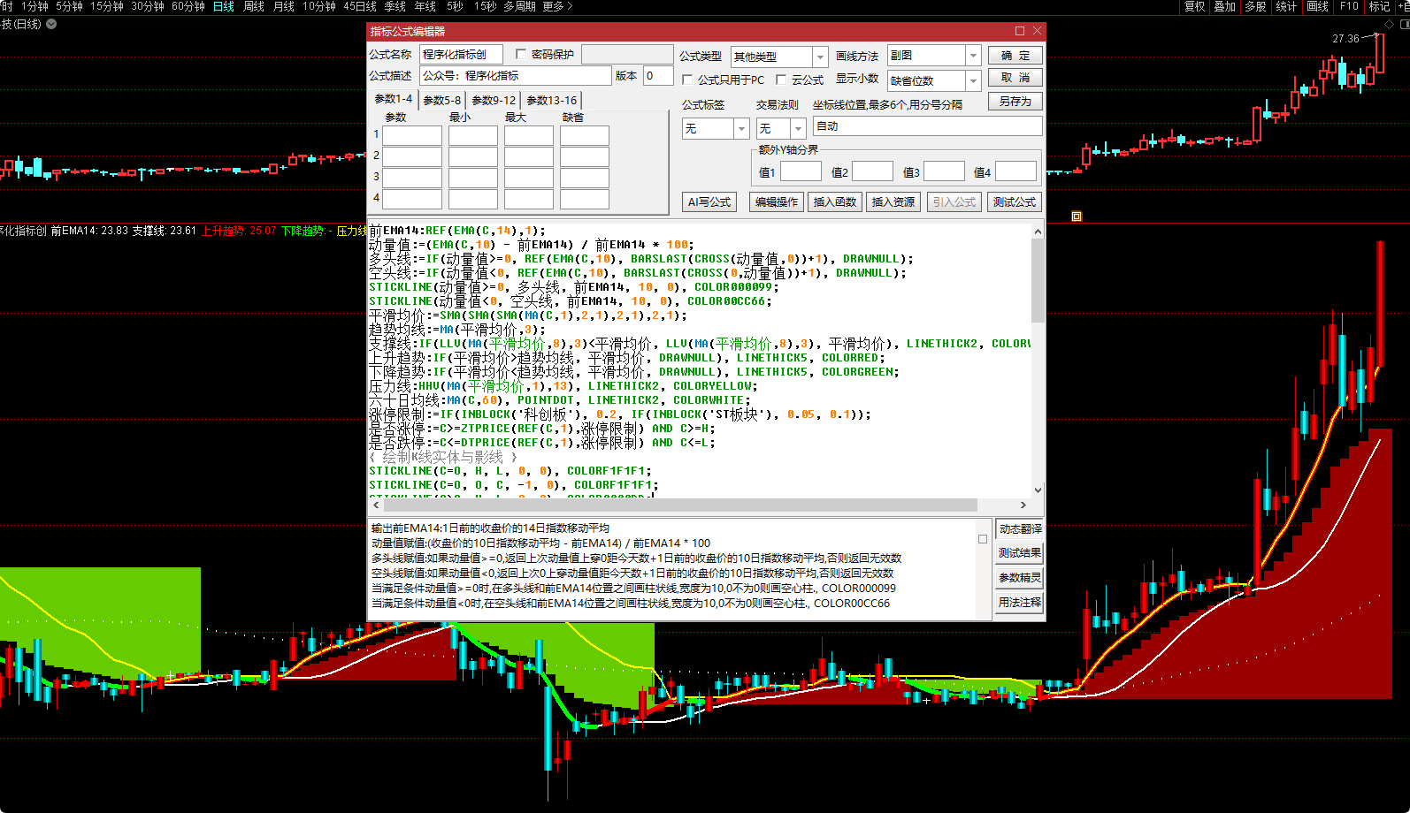Click the AI写公式 button
Image resolution: width=1410 pixels, height=813 pixels.
[x=709, y=202]
